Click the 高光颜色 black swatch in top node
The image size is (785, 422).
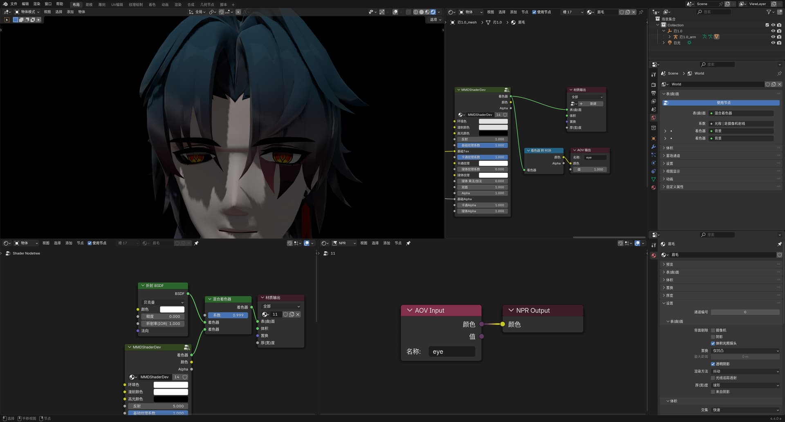tap(493, 133)
